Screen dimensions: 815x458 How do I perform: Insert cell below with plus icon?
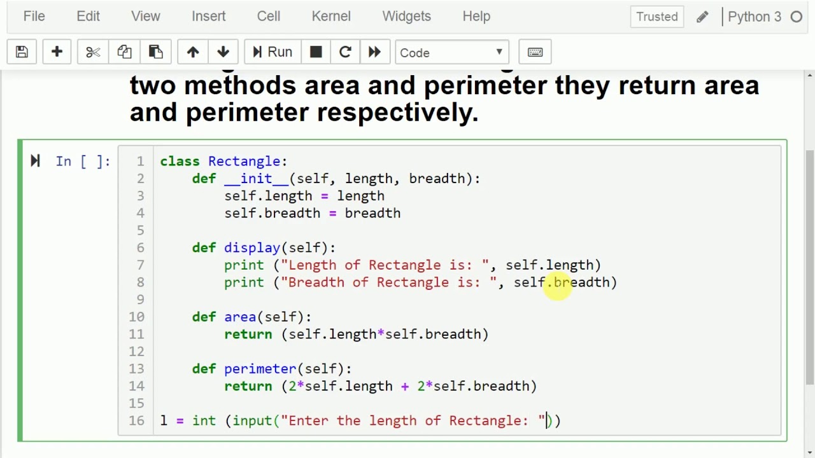(57, 52)
